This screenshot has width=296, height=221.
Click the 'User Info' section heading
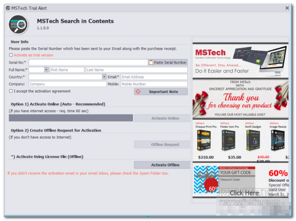pyautogui.click(x=20, y=42)
